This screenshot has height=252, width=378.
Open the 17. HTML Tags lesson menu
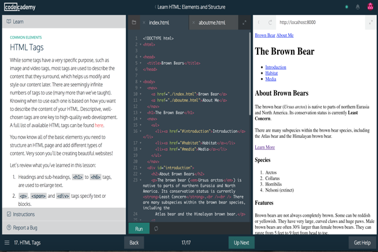(x=27, y=243)
